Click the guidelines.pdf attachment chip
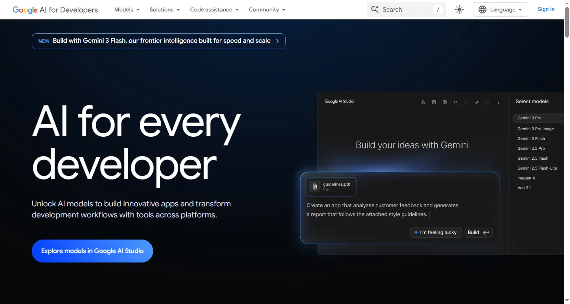570x304 pixels. click(331, 187)
